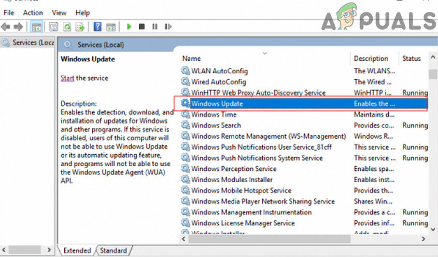Click the Export List toolbar icon
The image size is (438, 257).
coord(80,27)
